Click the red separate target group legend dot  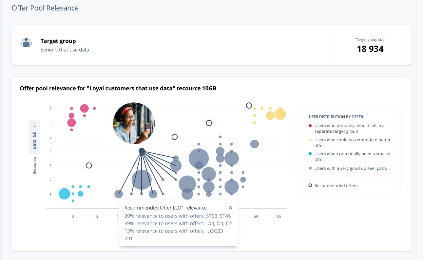point(310,126)
